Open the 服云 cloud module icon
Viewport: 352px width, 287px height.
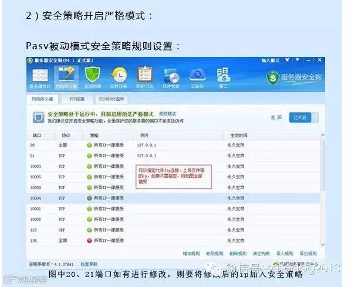[224, 79]
